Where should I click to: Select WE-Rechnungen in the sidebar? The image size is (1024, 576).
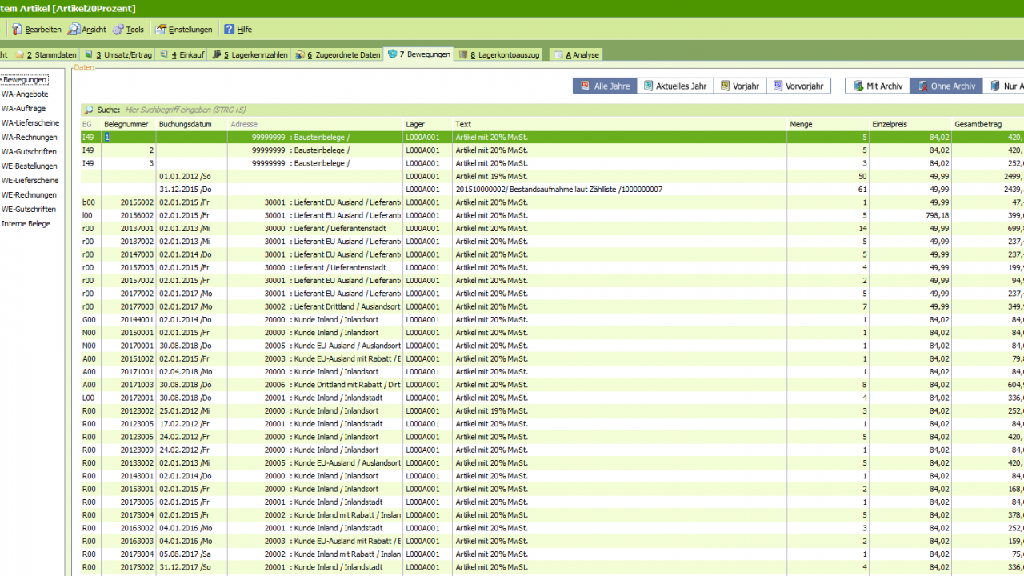[29, 195]
